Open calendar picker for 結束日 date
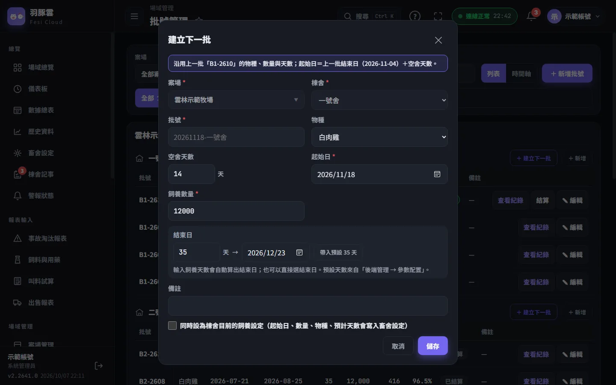The image size is (616, 385). (299, 252)
